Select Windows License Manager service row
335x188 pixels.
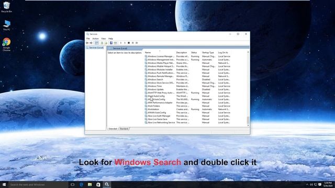187,56
